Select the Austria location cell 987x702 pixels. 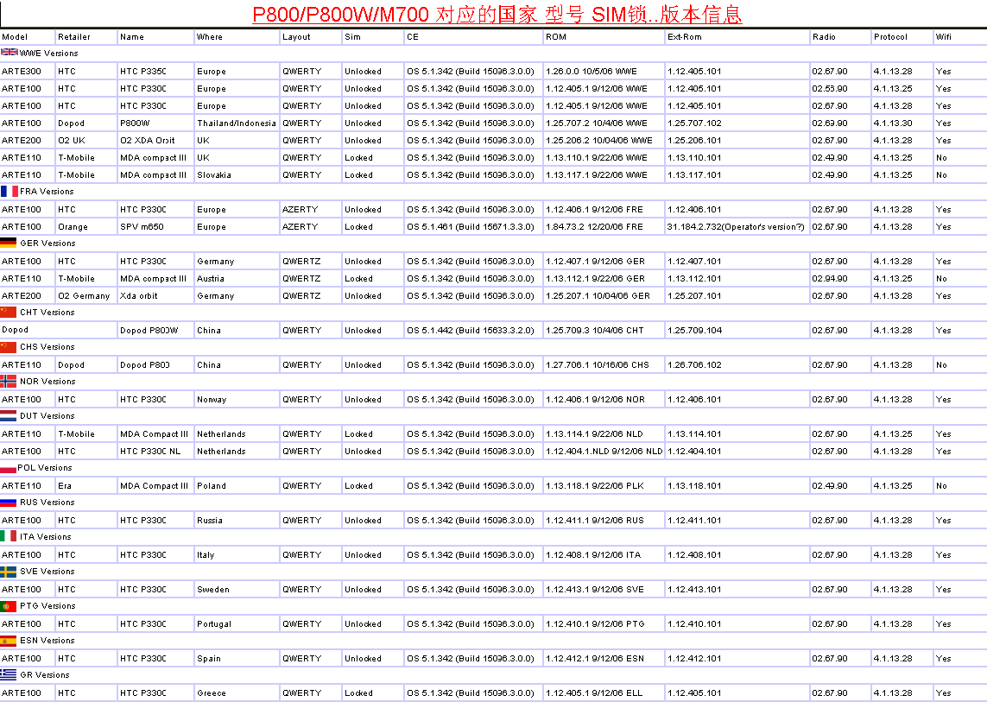[237, 278]
